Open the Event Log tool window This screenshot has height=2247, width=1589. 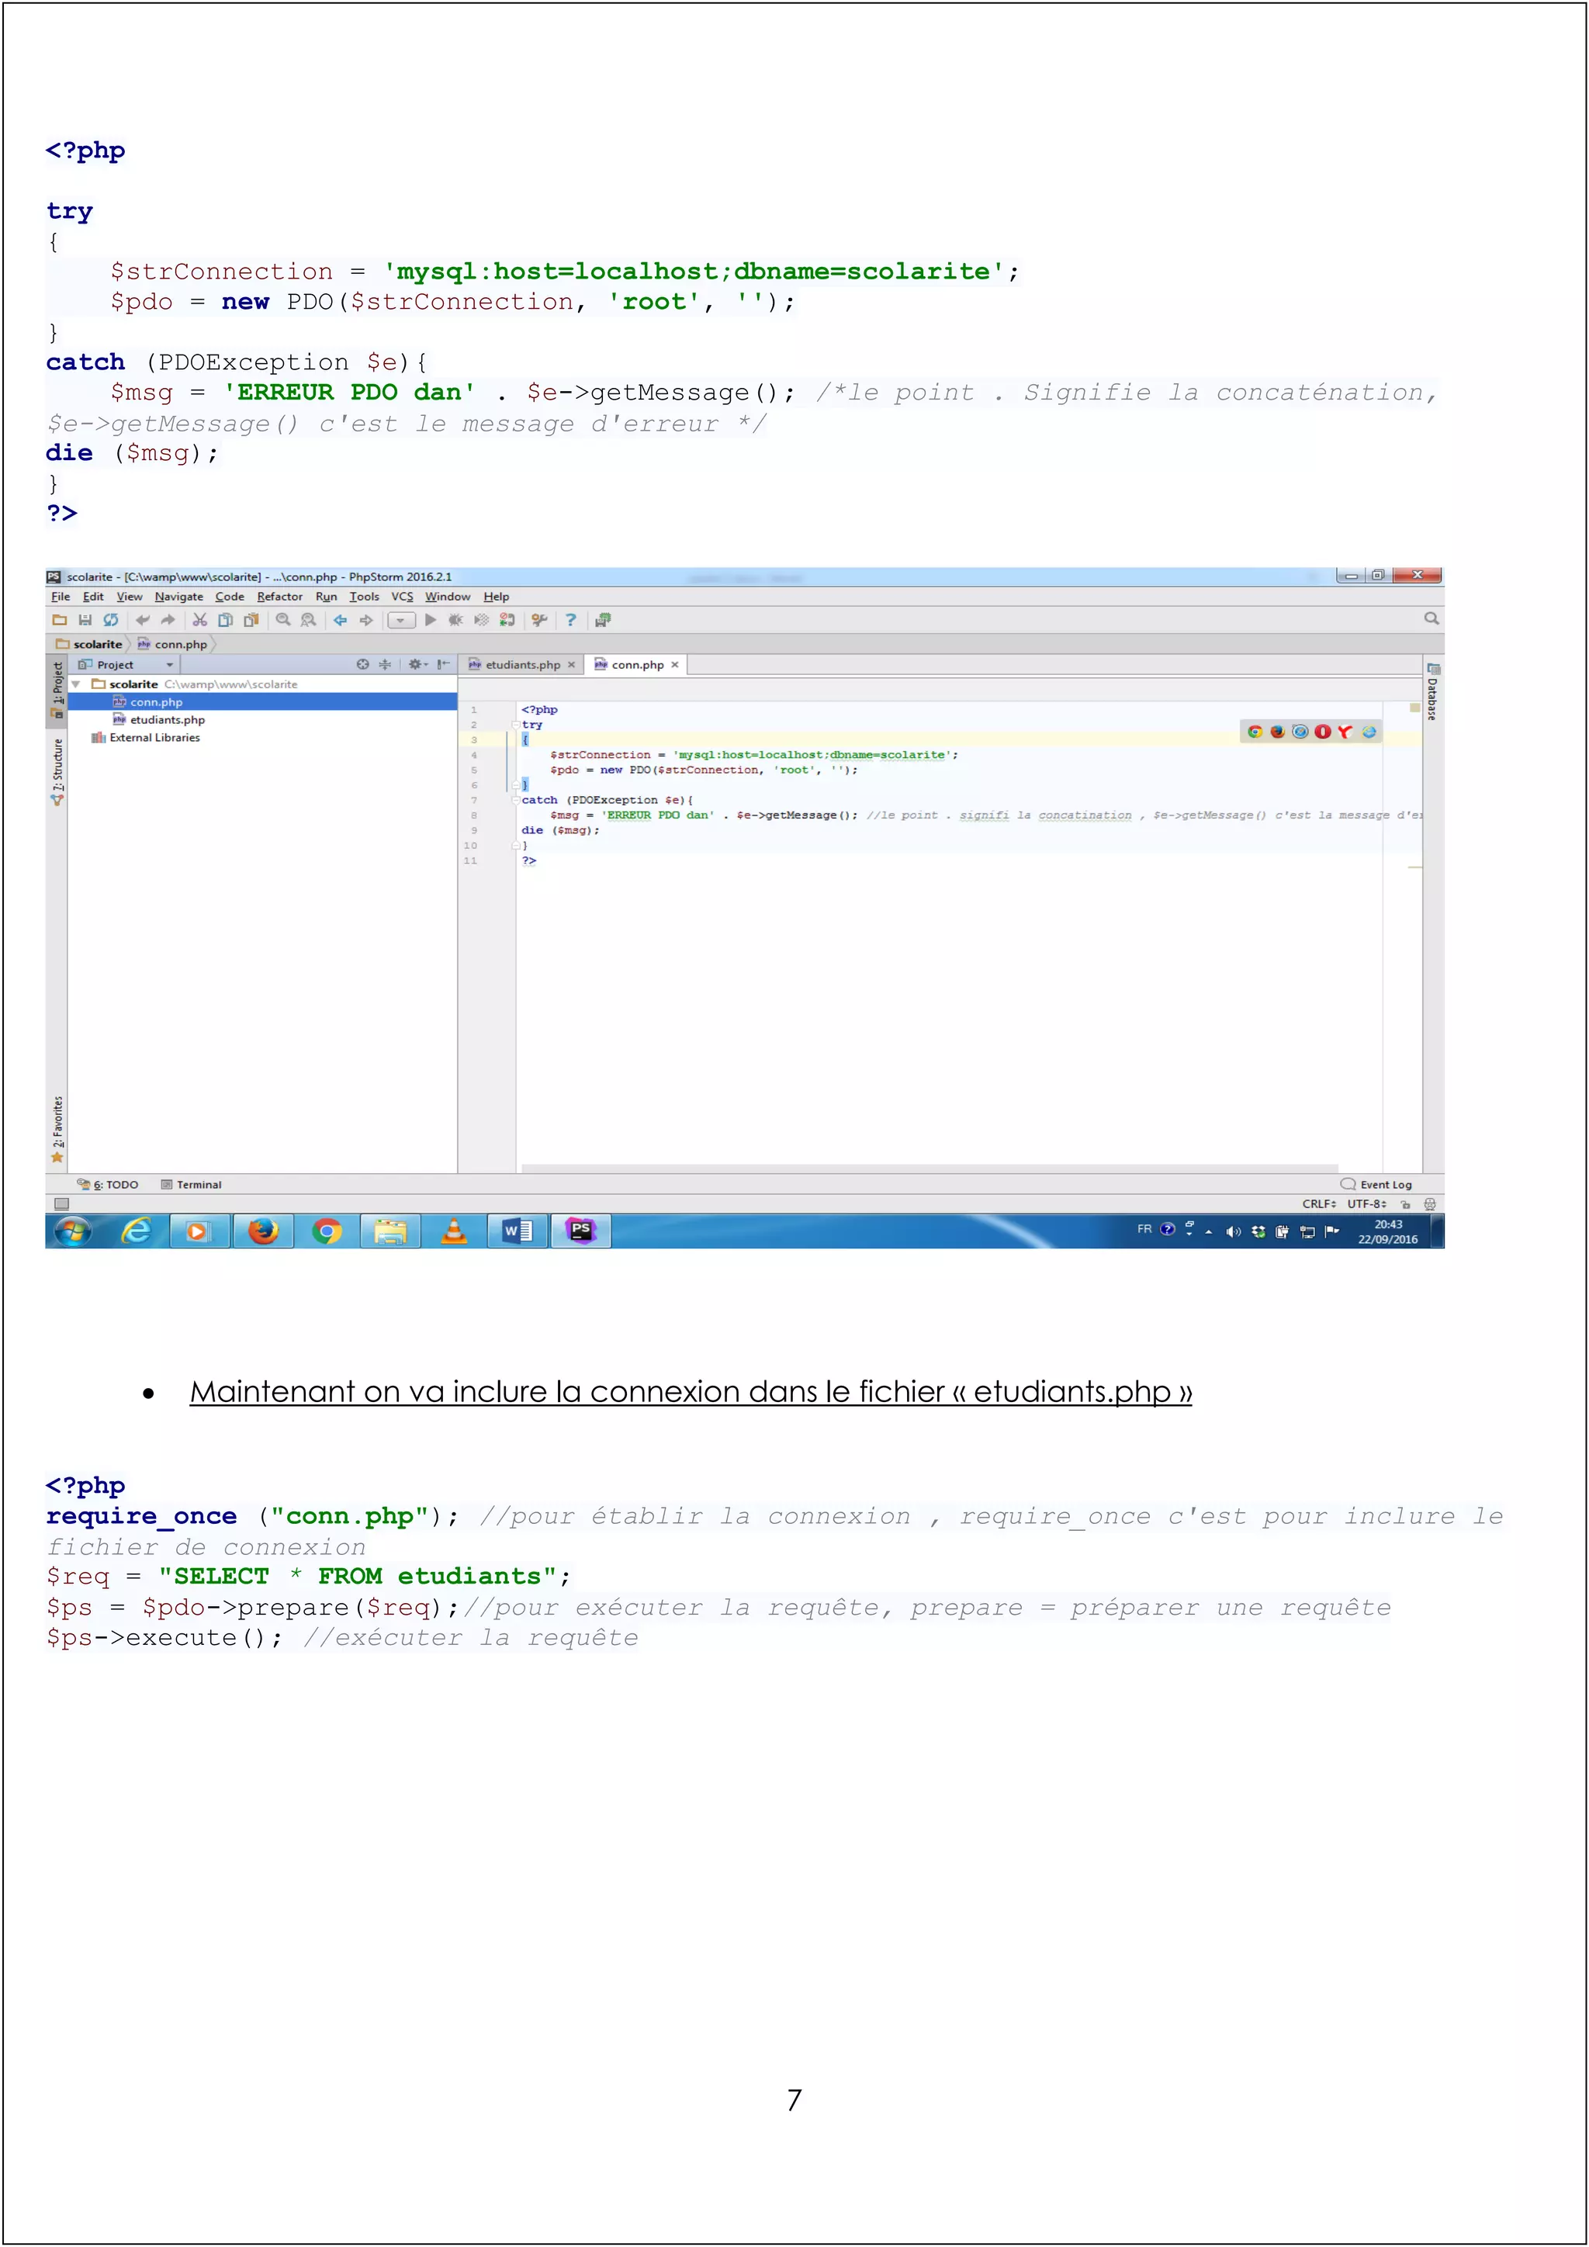point(1376,1184)
